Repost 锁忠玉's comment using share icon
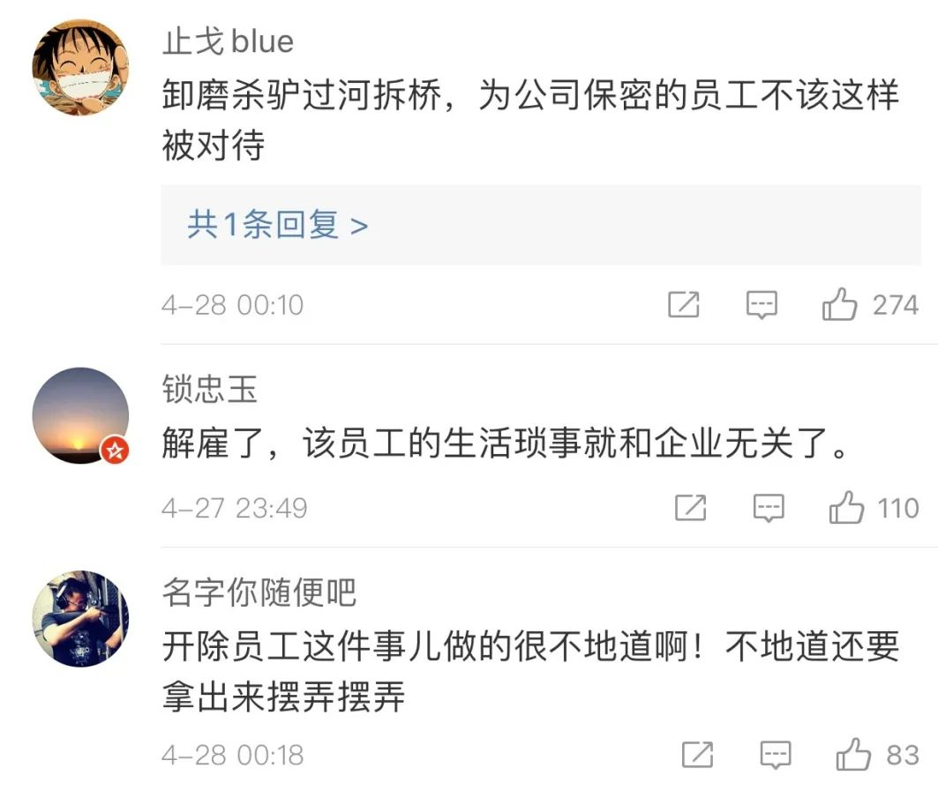The height and width of the screenshot is (790, 938). tap(690, 507)
